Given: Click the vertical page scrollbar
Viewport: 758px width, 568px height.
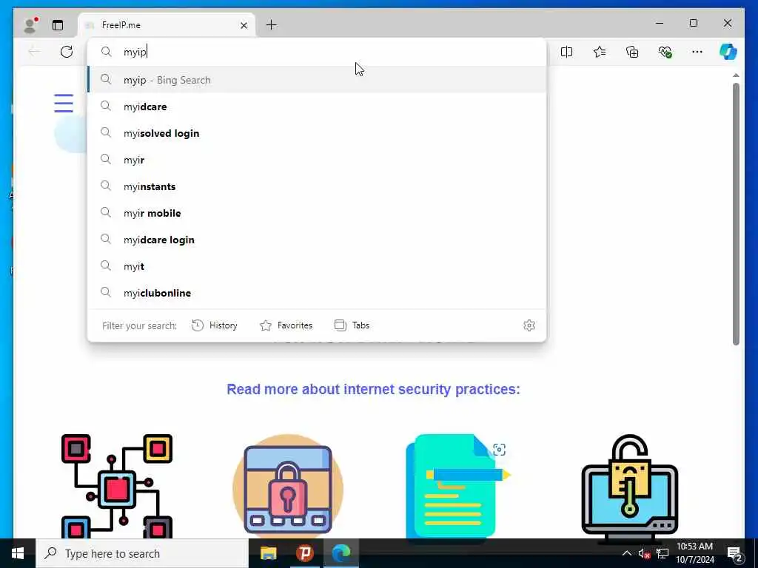Looking at the screenshot, I should click(x=736, y=214).
